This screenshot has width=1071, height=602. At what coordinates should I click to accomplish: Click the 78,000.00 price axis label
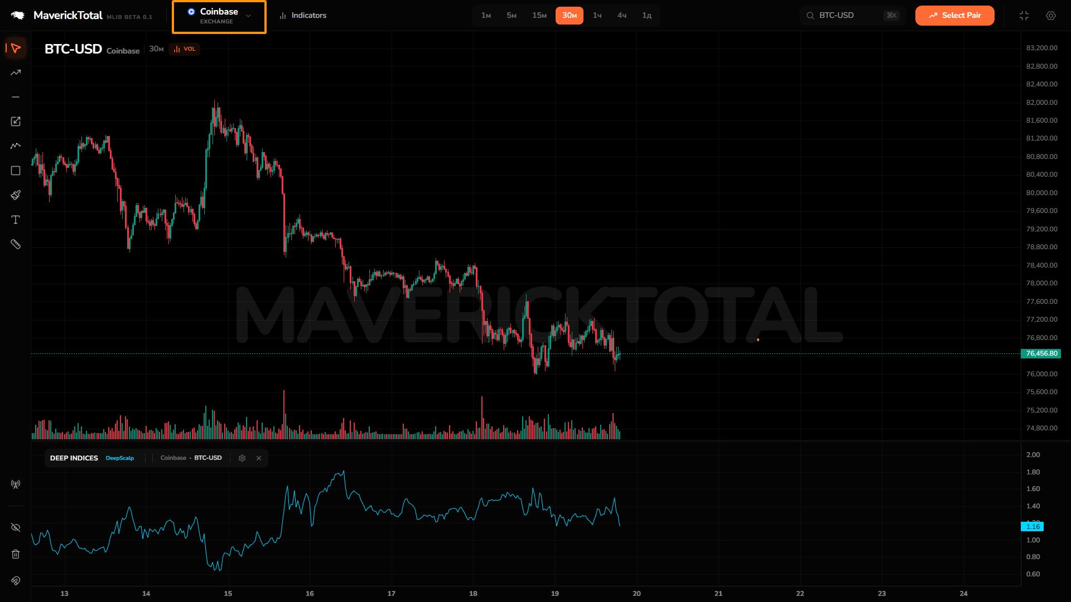1041,283
